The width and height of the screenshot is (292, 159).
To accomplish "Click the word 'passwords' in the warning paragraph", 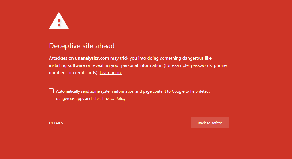I will click(201, 65).
